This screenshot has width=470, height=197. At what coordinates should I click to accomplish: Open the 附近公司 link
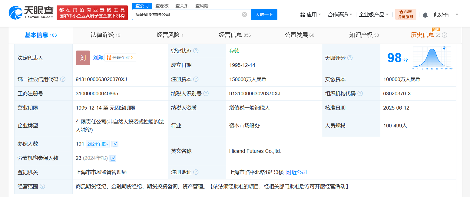(296, 172)
